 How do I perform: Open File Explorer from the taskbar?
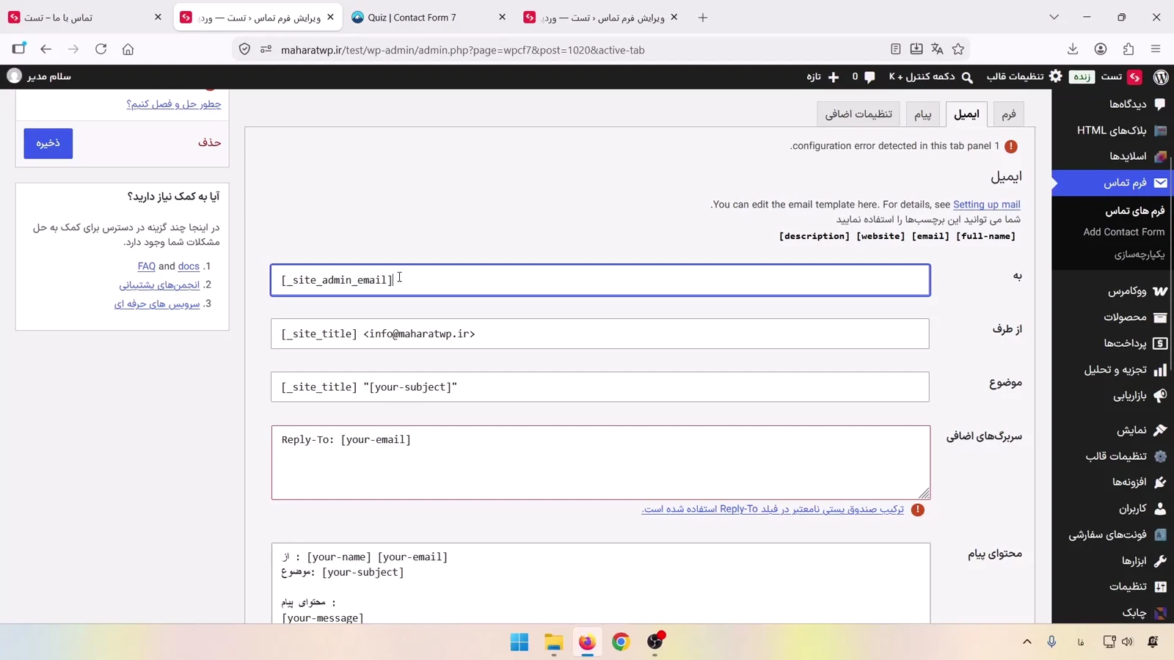tap(553, 642)
